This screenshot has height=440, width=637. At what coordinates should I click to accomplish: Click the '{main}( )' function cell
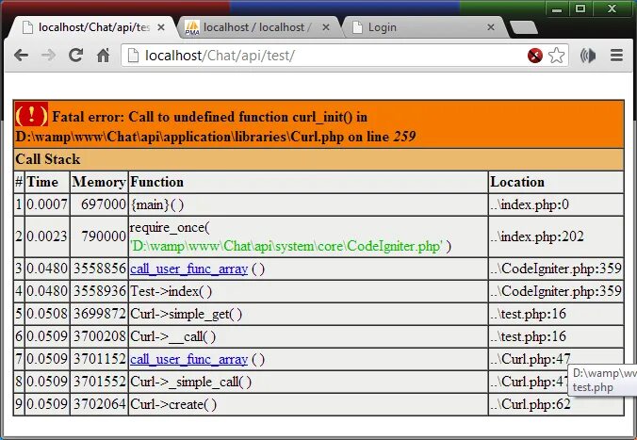pyautogui.click(x=308, y=204)
